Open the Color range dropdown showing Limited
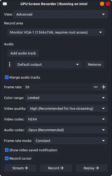The width and height of the screenshot is (112, 176). [x=66, y=98]
